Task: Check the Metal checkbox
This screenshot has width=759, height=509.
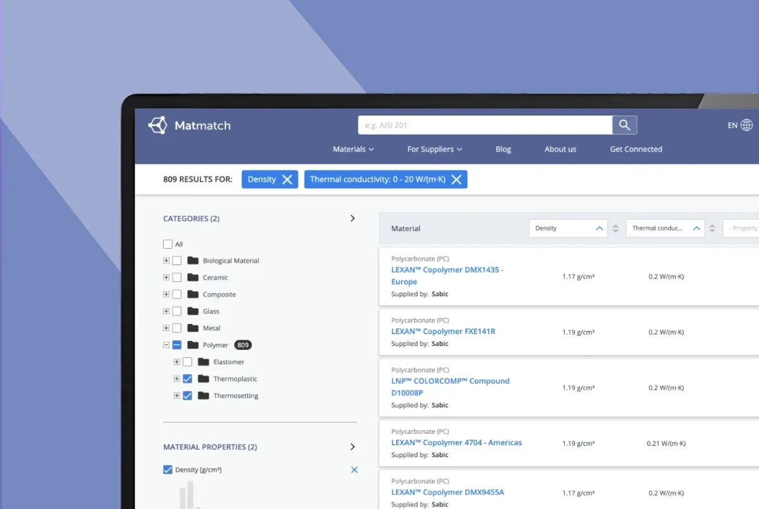Action: (177, 328)
